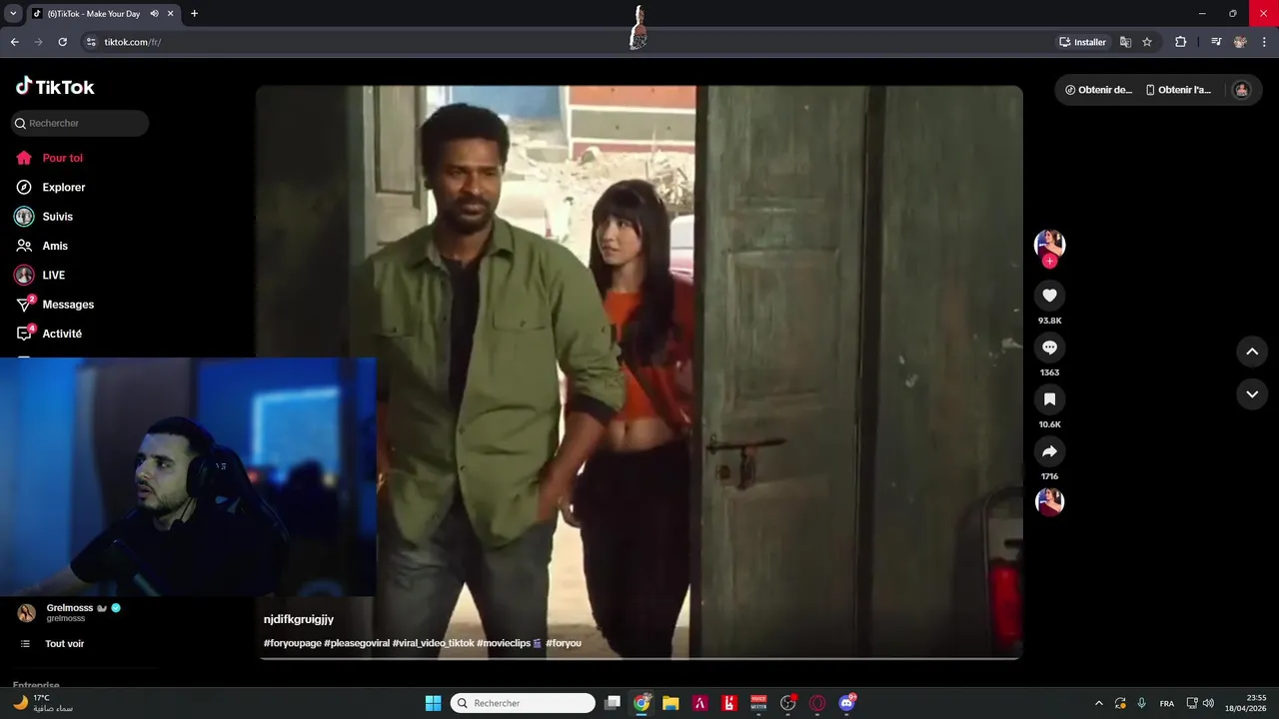Open Grelmosss followed account
The height and width of the screenshot is (719, 1279).
[x=70, y=612]
